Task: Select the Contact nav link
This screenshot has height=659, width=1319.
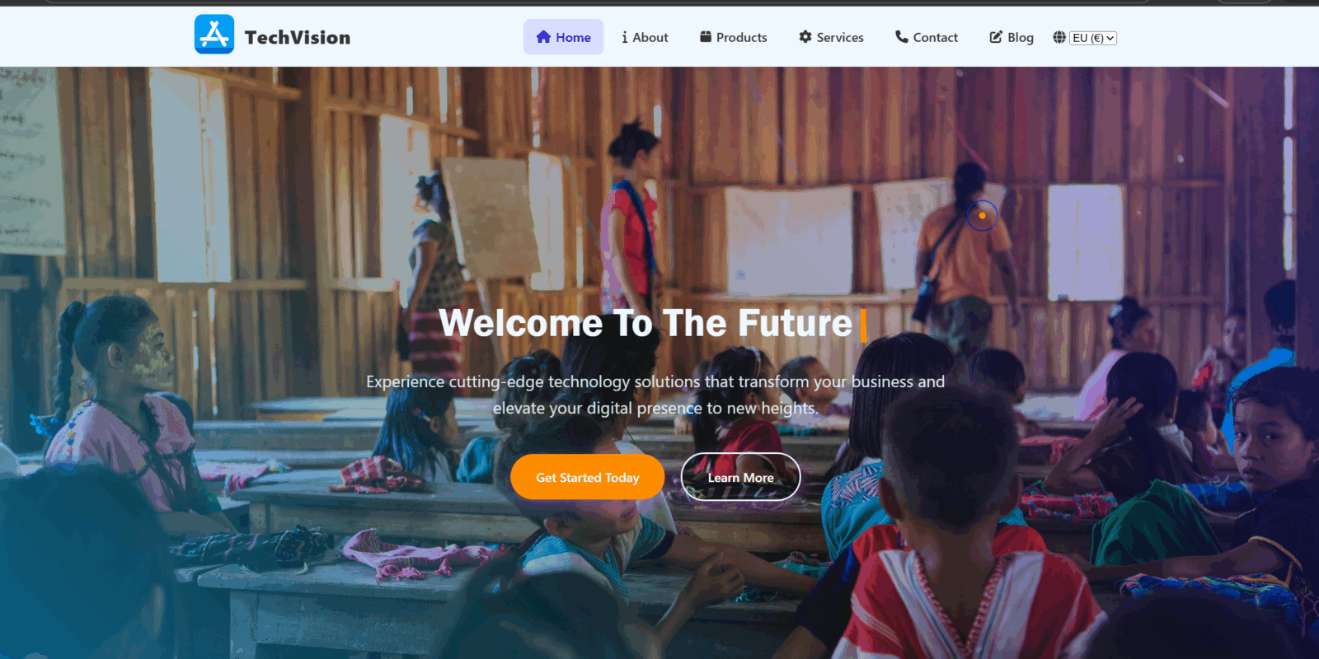Action: coord(927,37)
